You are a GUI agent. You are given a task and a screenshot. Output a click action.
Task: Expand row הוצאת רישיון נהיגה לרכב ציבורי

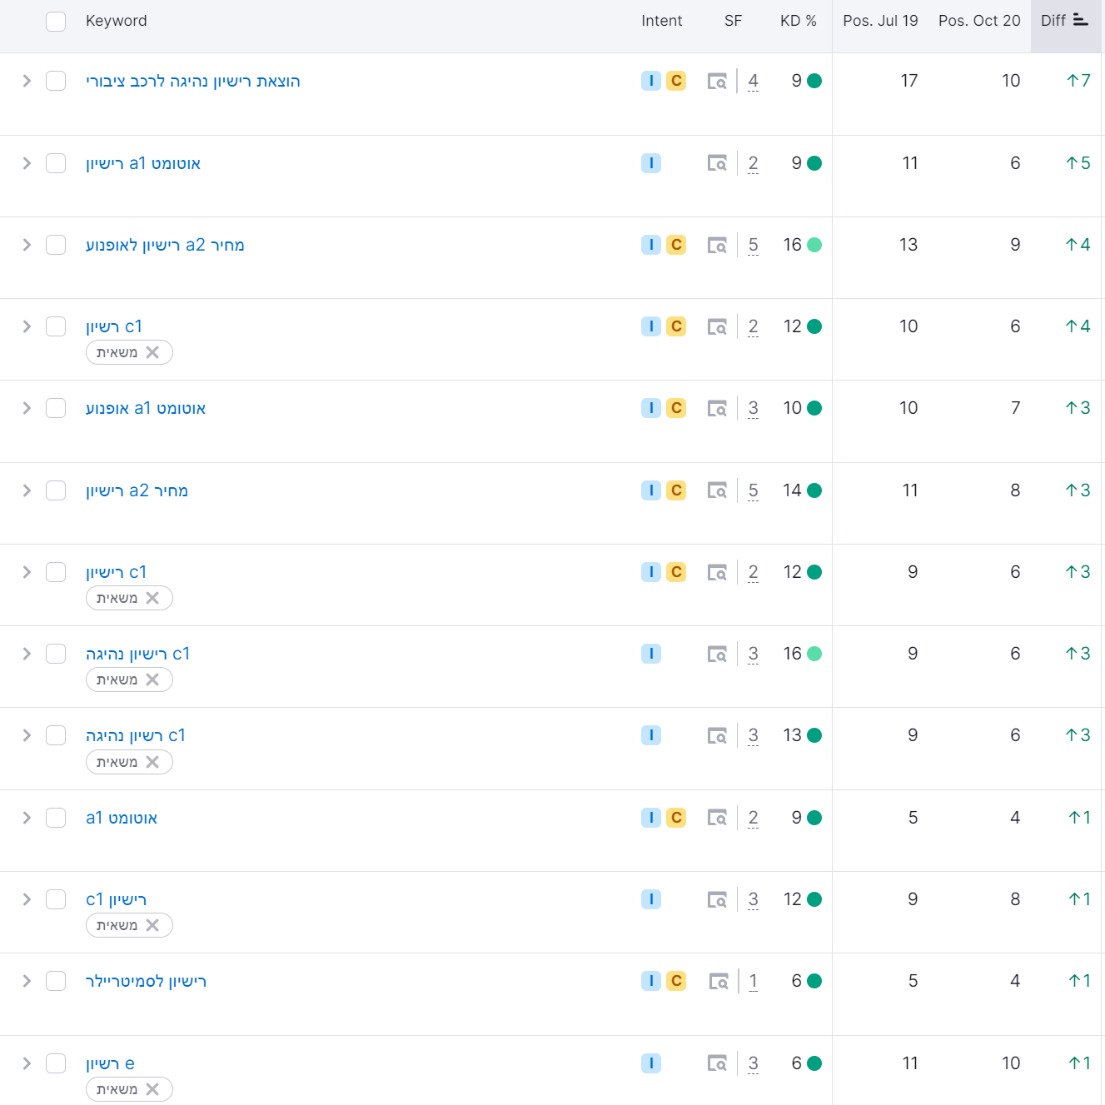tap(27, 81)
